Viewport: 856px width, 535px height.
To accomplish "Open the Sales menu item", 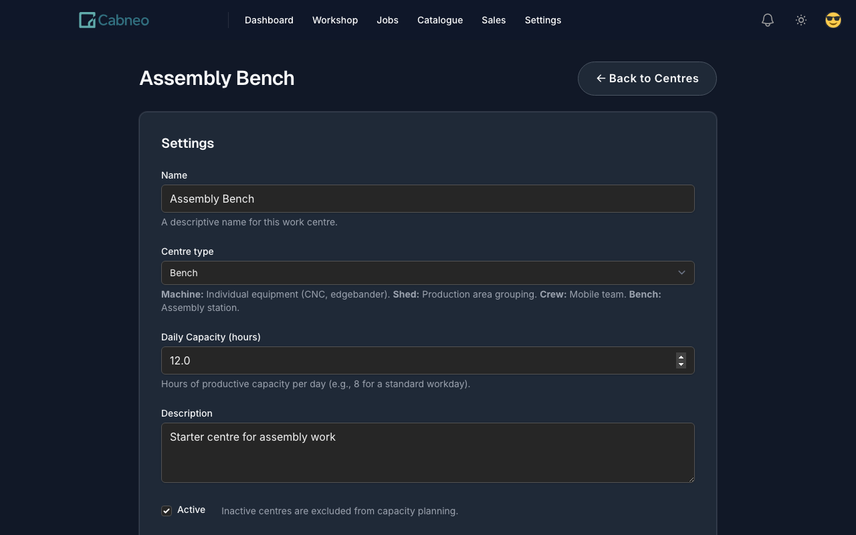I will pos(494,20).
